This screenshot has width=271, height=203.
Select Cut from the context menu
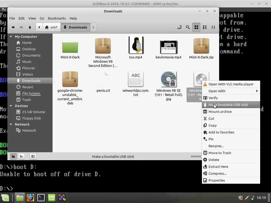pyautogui.click(x=231, y=118)
